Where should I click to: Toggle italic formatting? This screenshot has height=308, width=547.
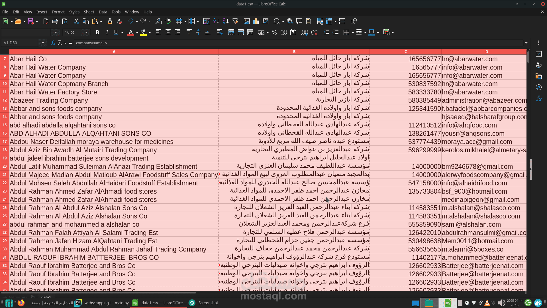coord(107,33)
